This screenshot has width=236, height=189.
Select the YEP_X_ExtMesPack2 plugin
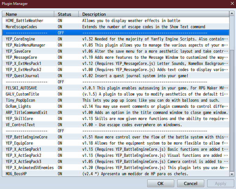(116, 70)
